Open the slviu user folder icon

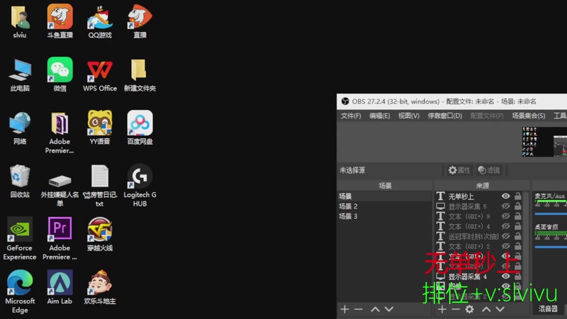pyautogui.click(x=20, y=22)
